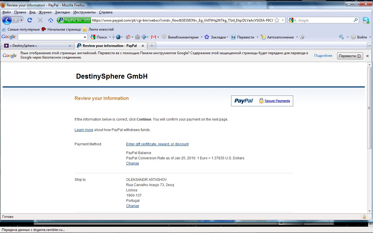Expand the Закладки dropdown in Google Toolbar
The height and width of the screenshot is (233, 373).
coord(227,37)
